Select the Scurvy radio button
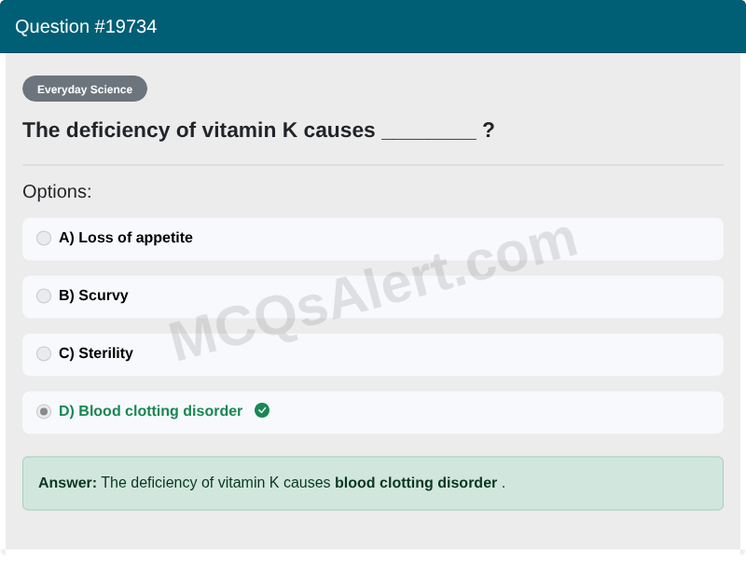Viewport: 746px width, 578px height. [44, 296]
